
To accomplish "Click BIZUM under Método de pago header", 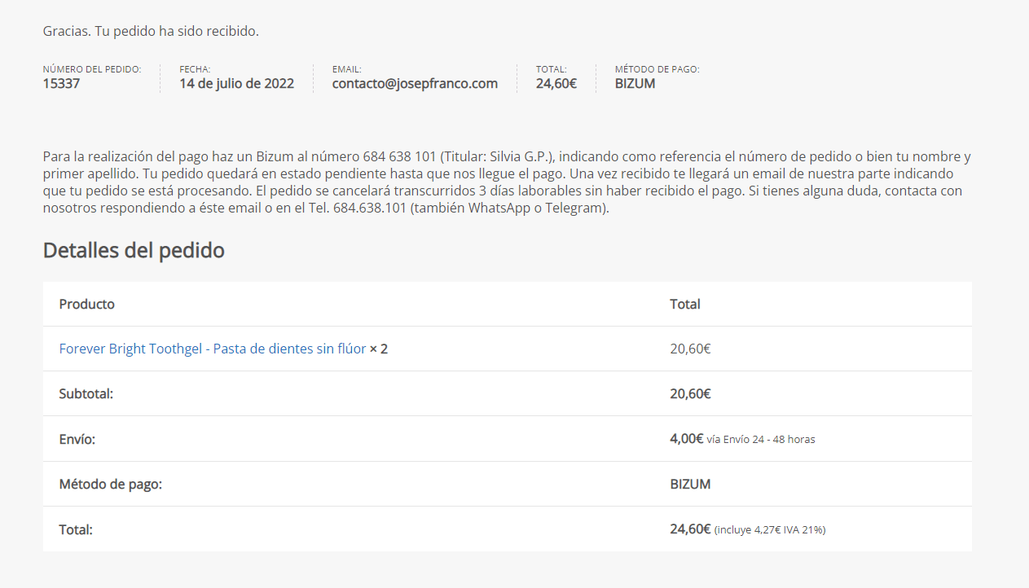I will tap(635, 83).
